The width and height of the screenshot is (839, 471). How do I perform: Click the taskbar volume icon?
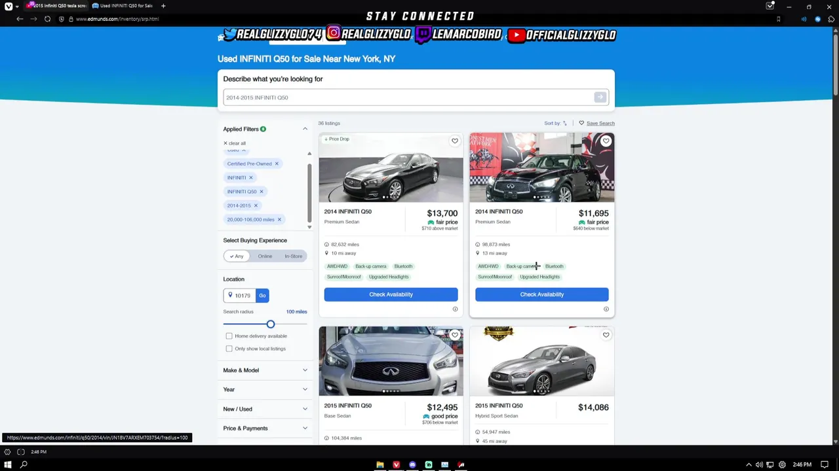click(759, 464)
